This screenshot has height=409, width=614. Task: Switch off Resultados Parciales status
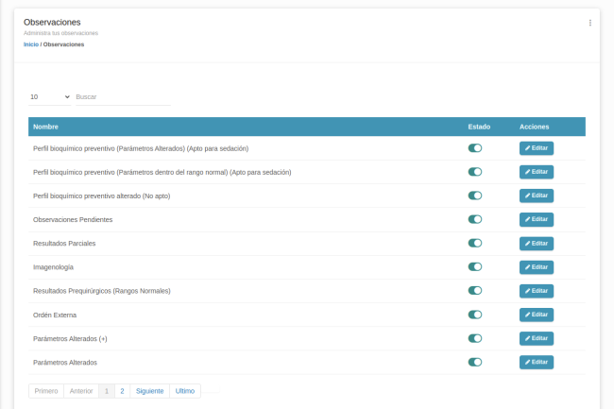pos(475,244)
